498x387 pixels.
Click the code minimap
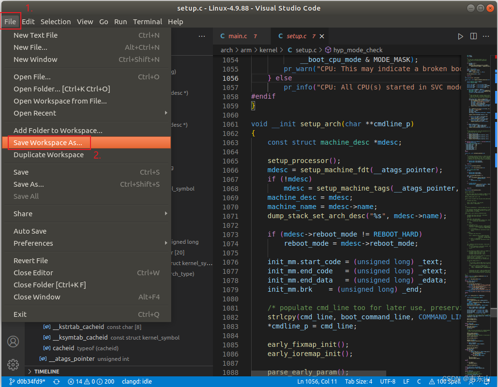(477, 215)
